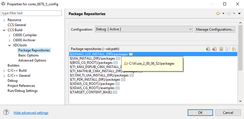Click the Move Down repository icon
The height and width of the screenshot is (119, 244).
[233, 49]
